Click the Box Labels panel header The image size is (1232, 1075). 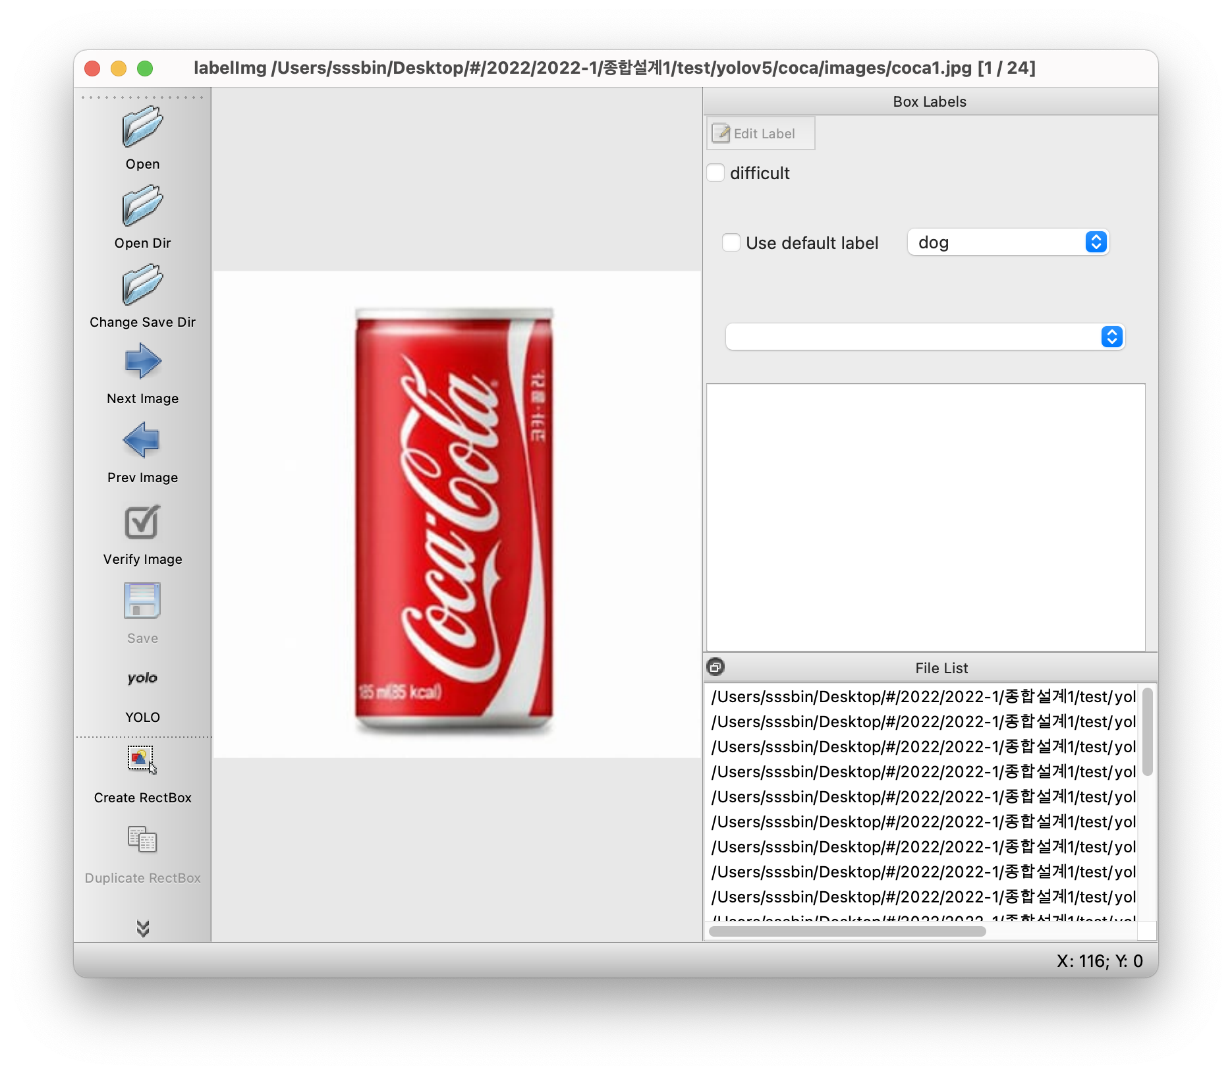(930, 102)
